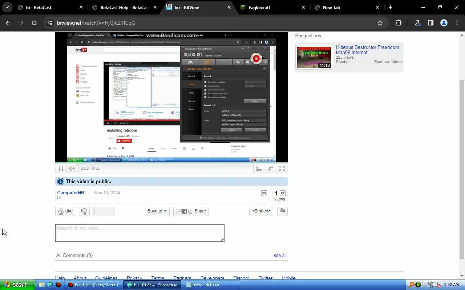This screenshot has width=465, height=290.
Task: Click see all comments link
Action: coord(280,256)
